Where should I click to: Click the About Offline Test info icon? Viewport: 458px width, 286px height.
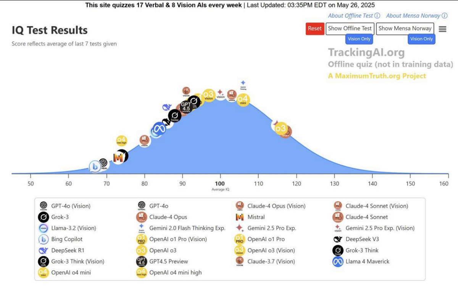point(377,16)
